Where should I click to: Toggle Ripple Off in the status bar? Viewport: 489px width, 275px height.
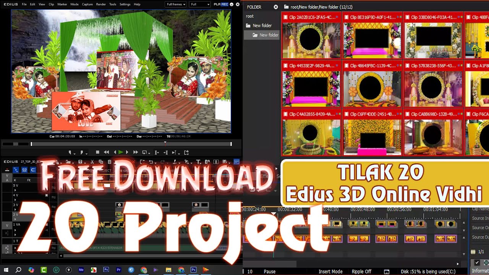pos(361,272)
